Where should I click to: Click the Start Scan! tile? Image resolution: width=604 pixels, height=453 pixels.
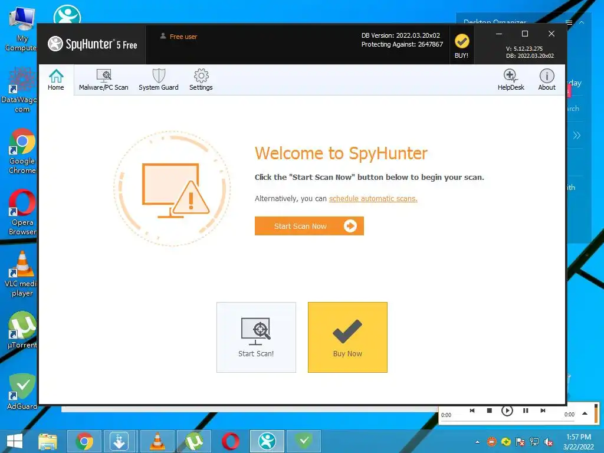pos(256,337)
